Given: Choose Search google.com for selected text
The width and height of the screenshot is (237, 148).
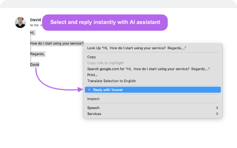Looking at the screenshot, I should point(153,69).
